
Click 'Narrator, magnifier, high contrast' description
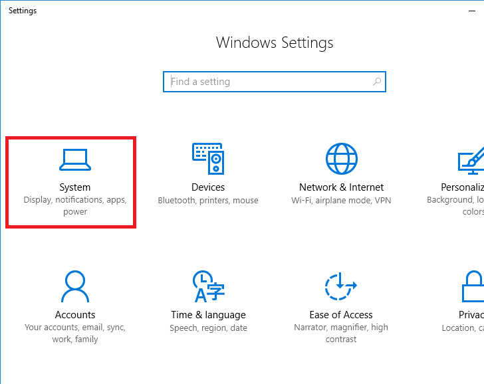pos(341,333)
